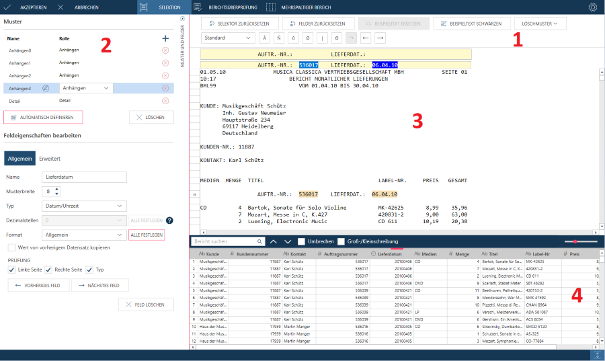Click the left arrow selector button
605x361 pixels.
[366, 38]
